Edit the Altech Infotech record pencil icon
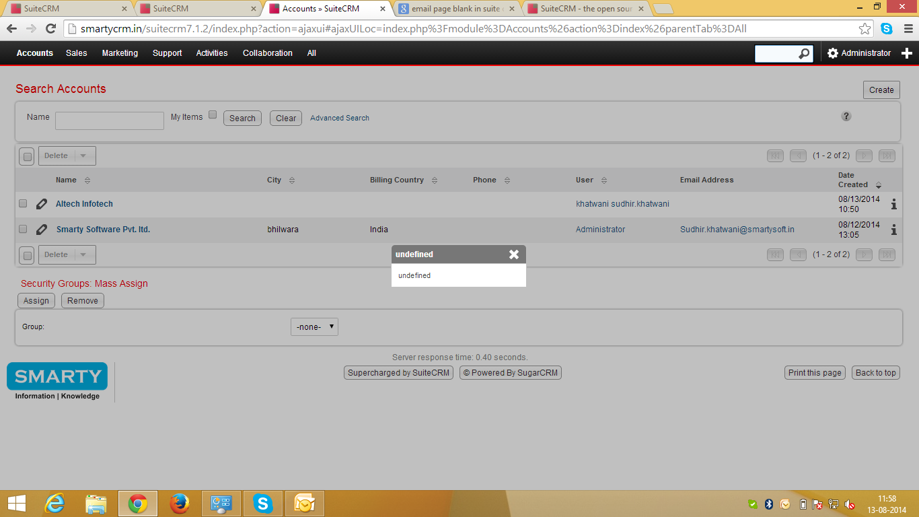This screenshot has width=919, height=517. (x=42, y=204)
